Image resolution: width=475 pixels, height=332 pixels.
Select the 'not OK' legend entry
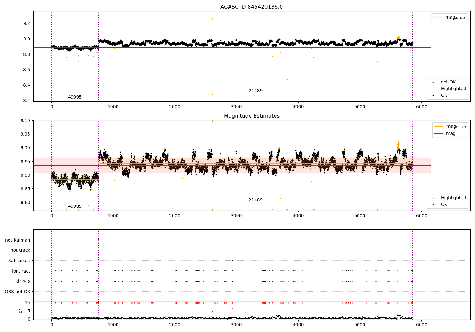pyautogui.click(x=448, y=82)
